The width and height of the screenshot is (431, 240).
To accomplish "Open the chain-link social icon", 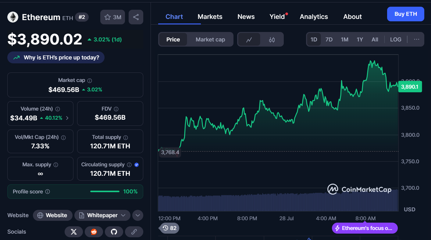I will 134,232.
